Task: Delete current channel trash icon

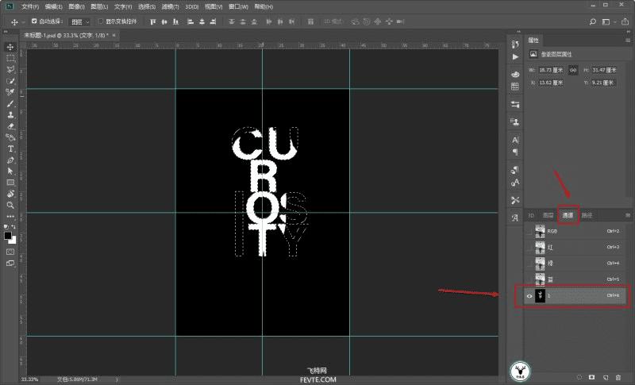Action: coord(618,377)
